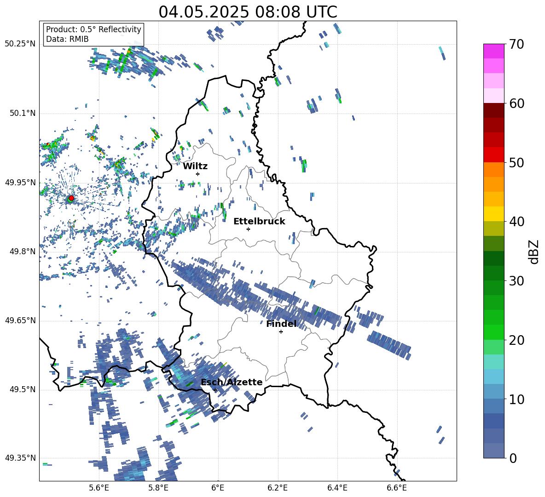Click the 50.25°N latitude label

pyautogui.click(x=20, y=44)
